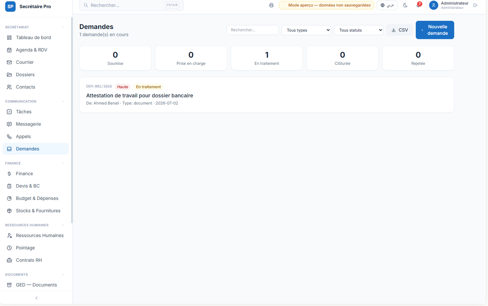Click the En traitement status card
Screen dimensions: 488x306
[266, 58]
